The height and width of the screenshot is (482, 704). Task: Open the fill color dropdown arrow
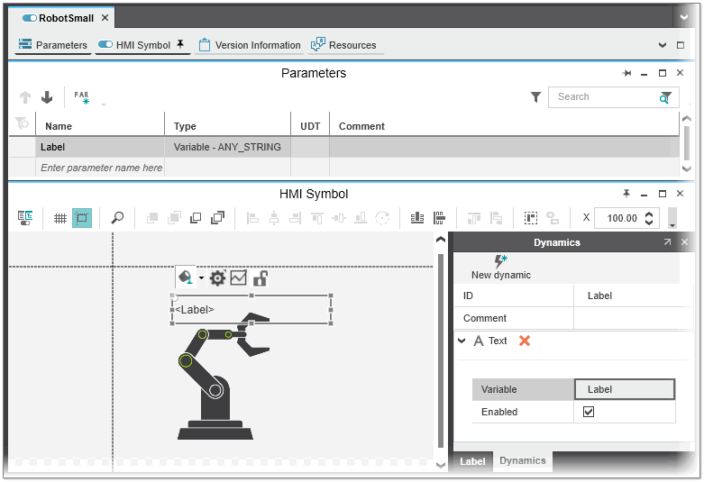(202, 278)
